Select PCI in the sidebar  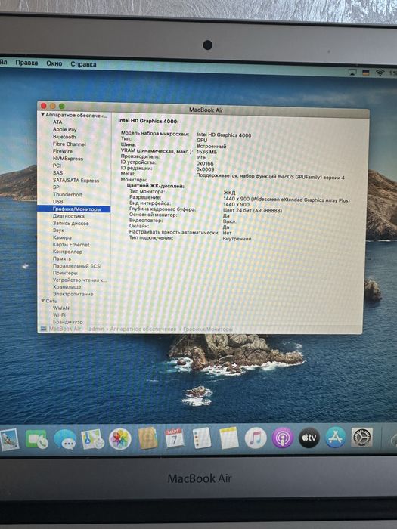[x=57, y=166]
